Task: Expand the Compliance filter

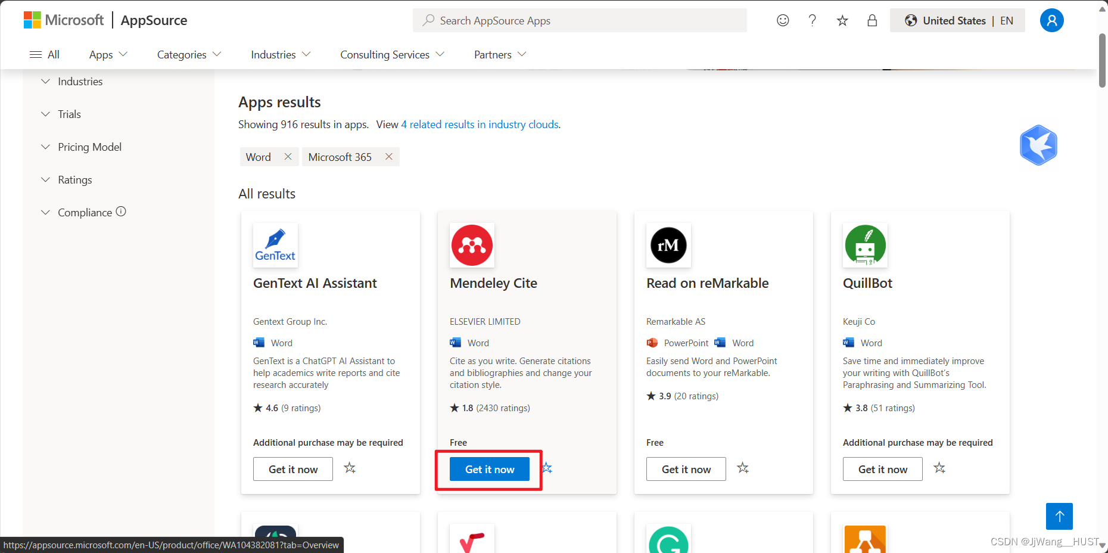Action: point(76,213)
